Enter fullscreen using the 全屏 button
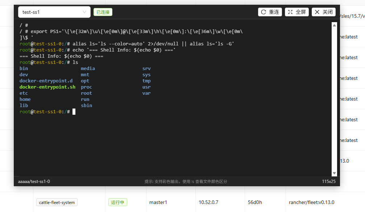The height and width of the screenshot is (212, 365). (x=296, y=12)
